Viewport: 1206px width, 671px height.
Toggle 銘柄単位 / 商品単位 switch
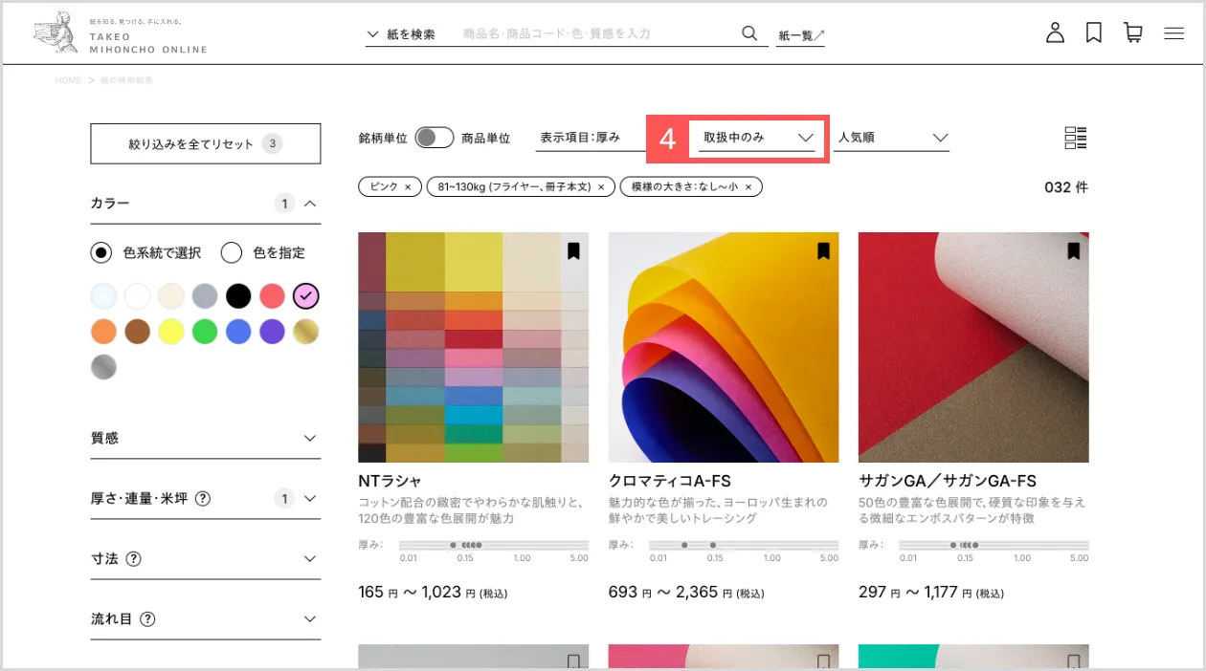(x=435, y=138)
